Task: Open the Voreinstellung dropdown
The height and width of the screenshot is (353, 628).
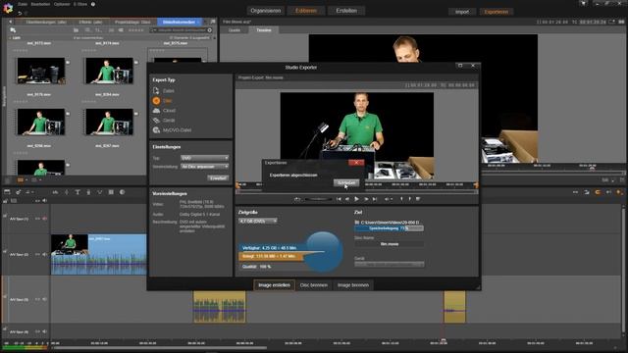Action: tap(204, 167)
